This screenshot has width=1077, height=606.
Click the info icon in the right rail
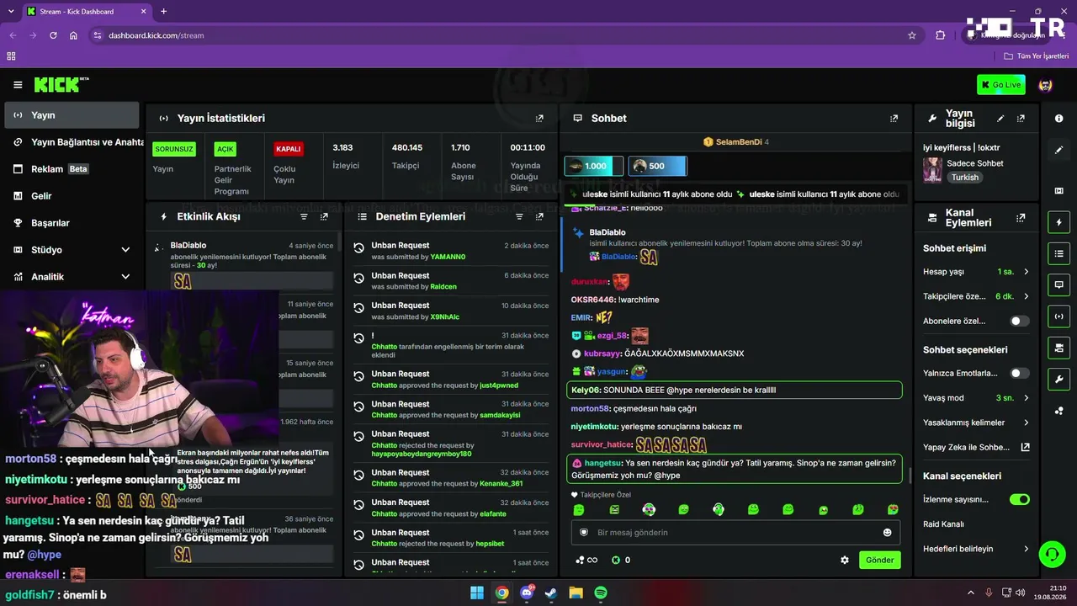(x=1058, y=119)
